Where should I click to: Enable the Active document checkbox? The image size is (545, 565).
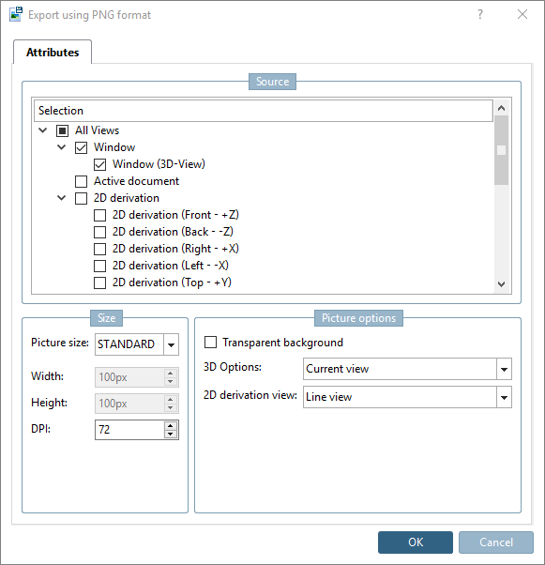click(x=81, y=181)
